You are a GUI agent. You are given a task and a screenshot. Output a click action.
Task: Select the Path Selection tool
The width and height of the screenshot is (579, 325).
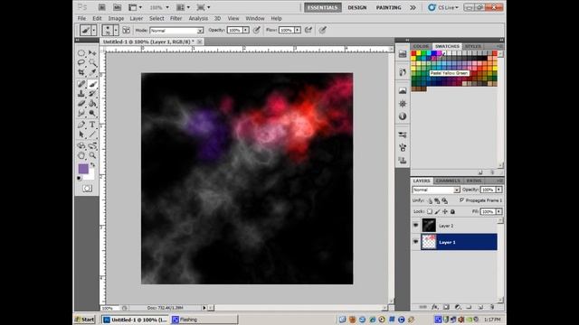point(81,135)
